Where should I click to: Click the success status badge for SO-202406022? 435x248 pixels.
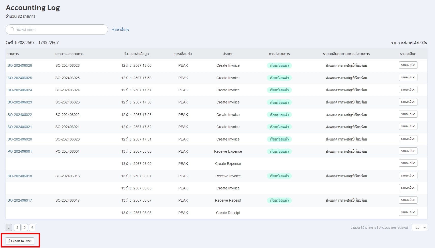279,115
